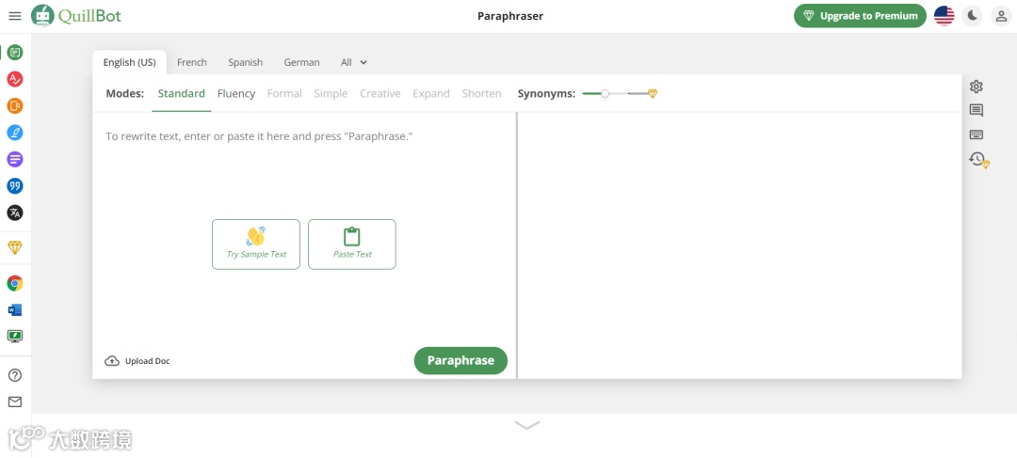Switch to German language tab
Viewport: 1017px width, 458px height.
[x=301, y=62]
